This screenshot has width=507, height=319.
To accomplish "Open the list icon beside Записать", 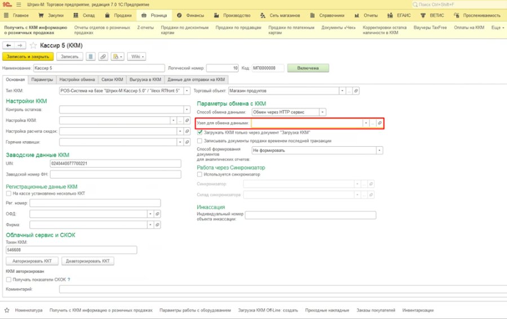I will pos(91,56).
